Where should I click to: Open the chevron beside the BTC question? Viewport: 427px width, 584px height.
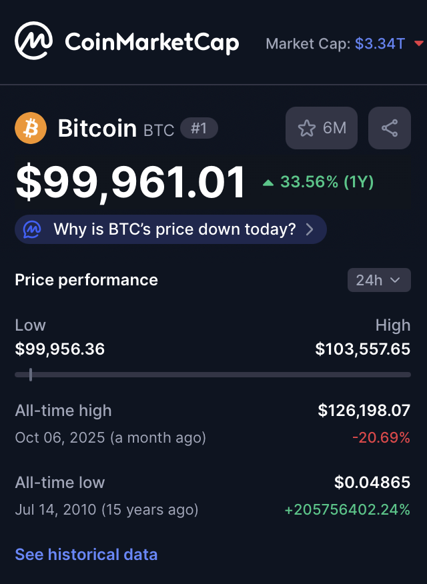pos(310,230)
